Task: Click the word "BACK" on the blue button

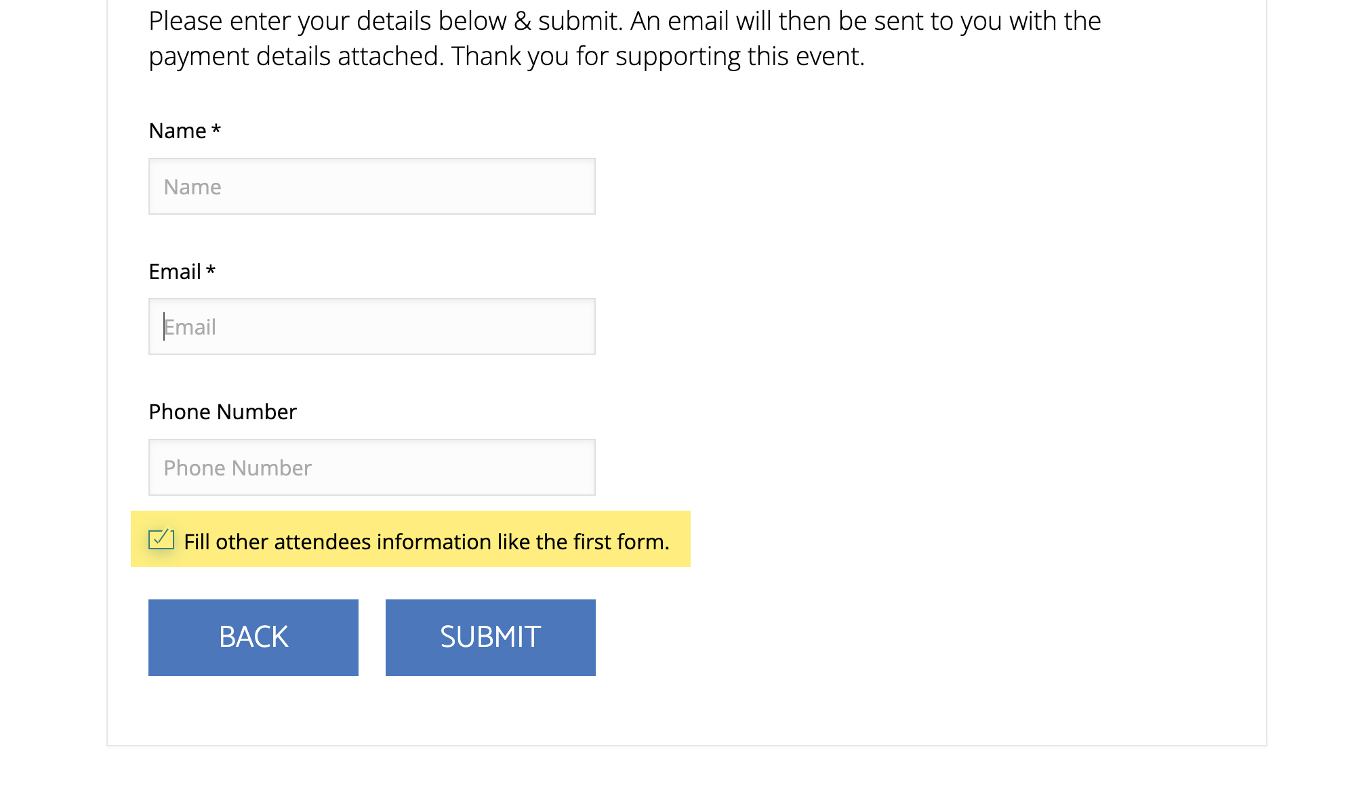Action: (x=253, y=637)
